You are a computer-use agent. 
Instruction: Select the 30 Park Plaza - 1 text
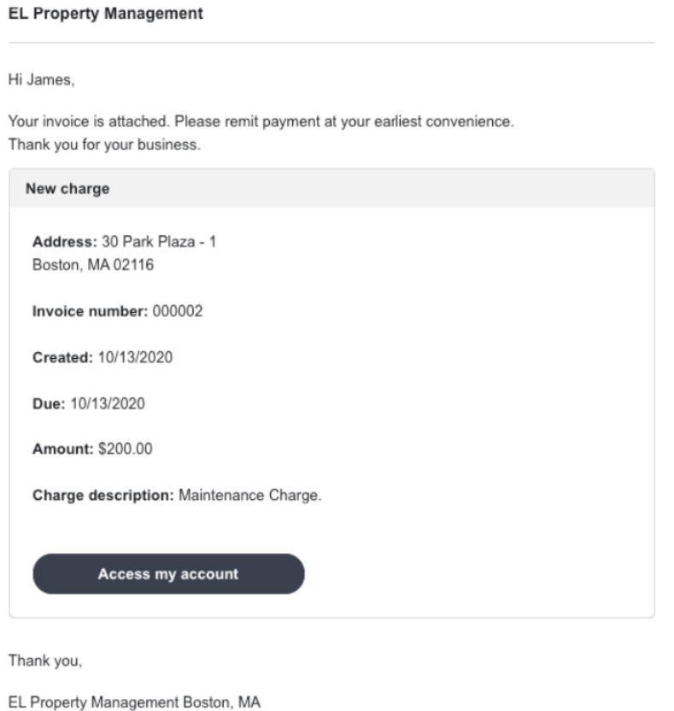click(159, 242)
